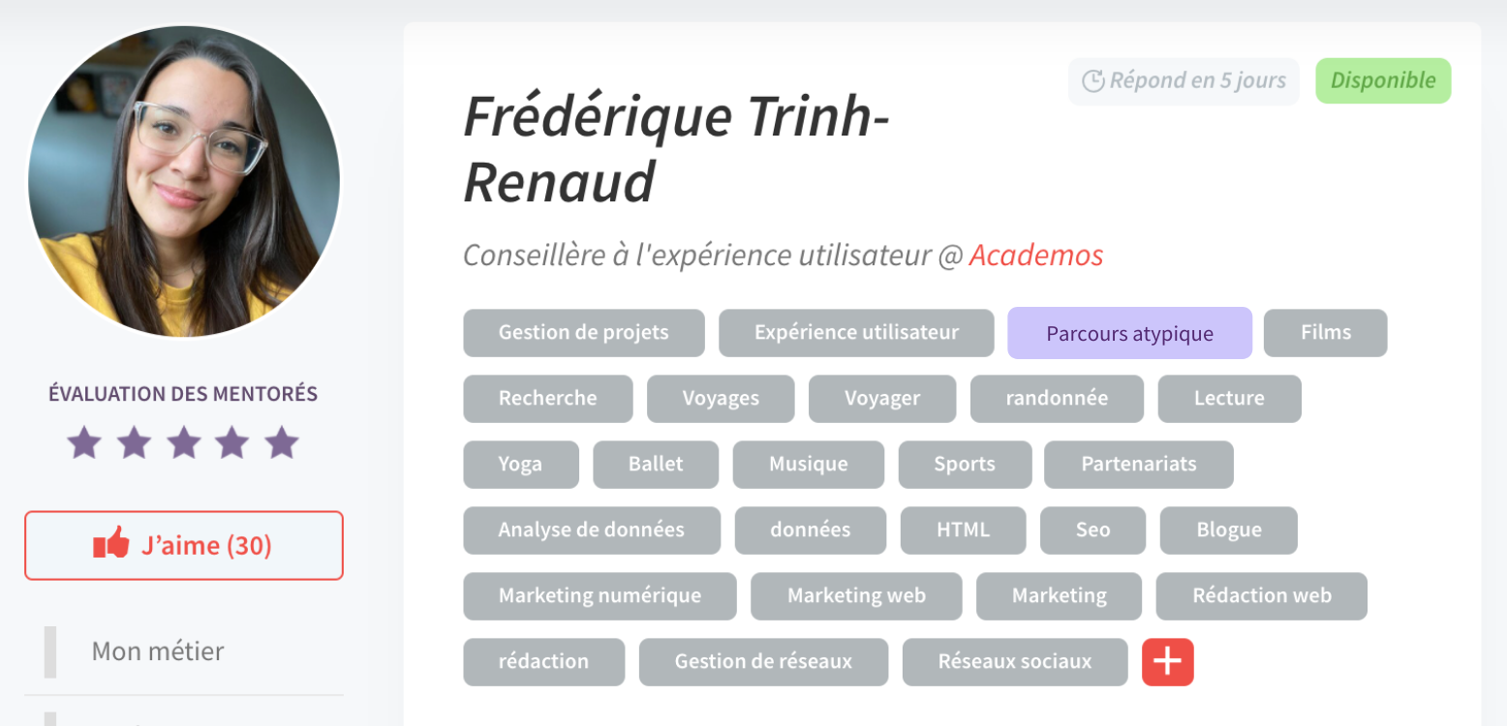Open the Répond en 5 jours badge
This screenshot has width=1507, height=726.
(x=1184, y=80)
